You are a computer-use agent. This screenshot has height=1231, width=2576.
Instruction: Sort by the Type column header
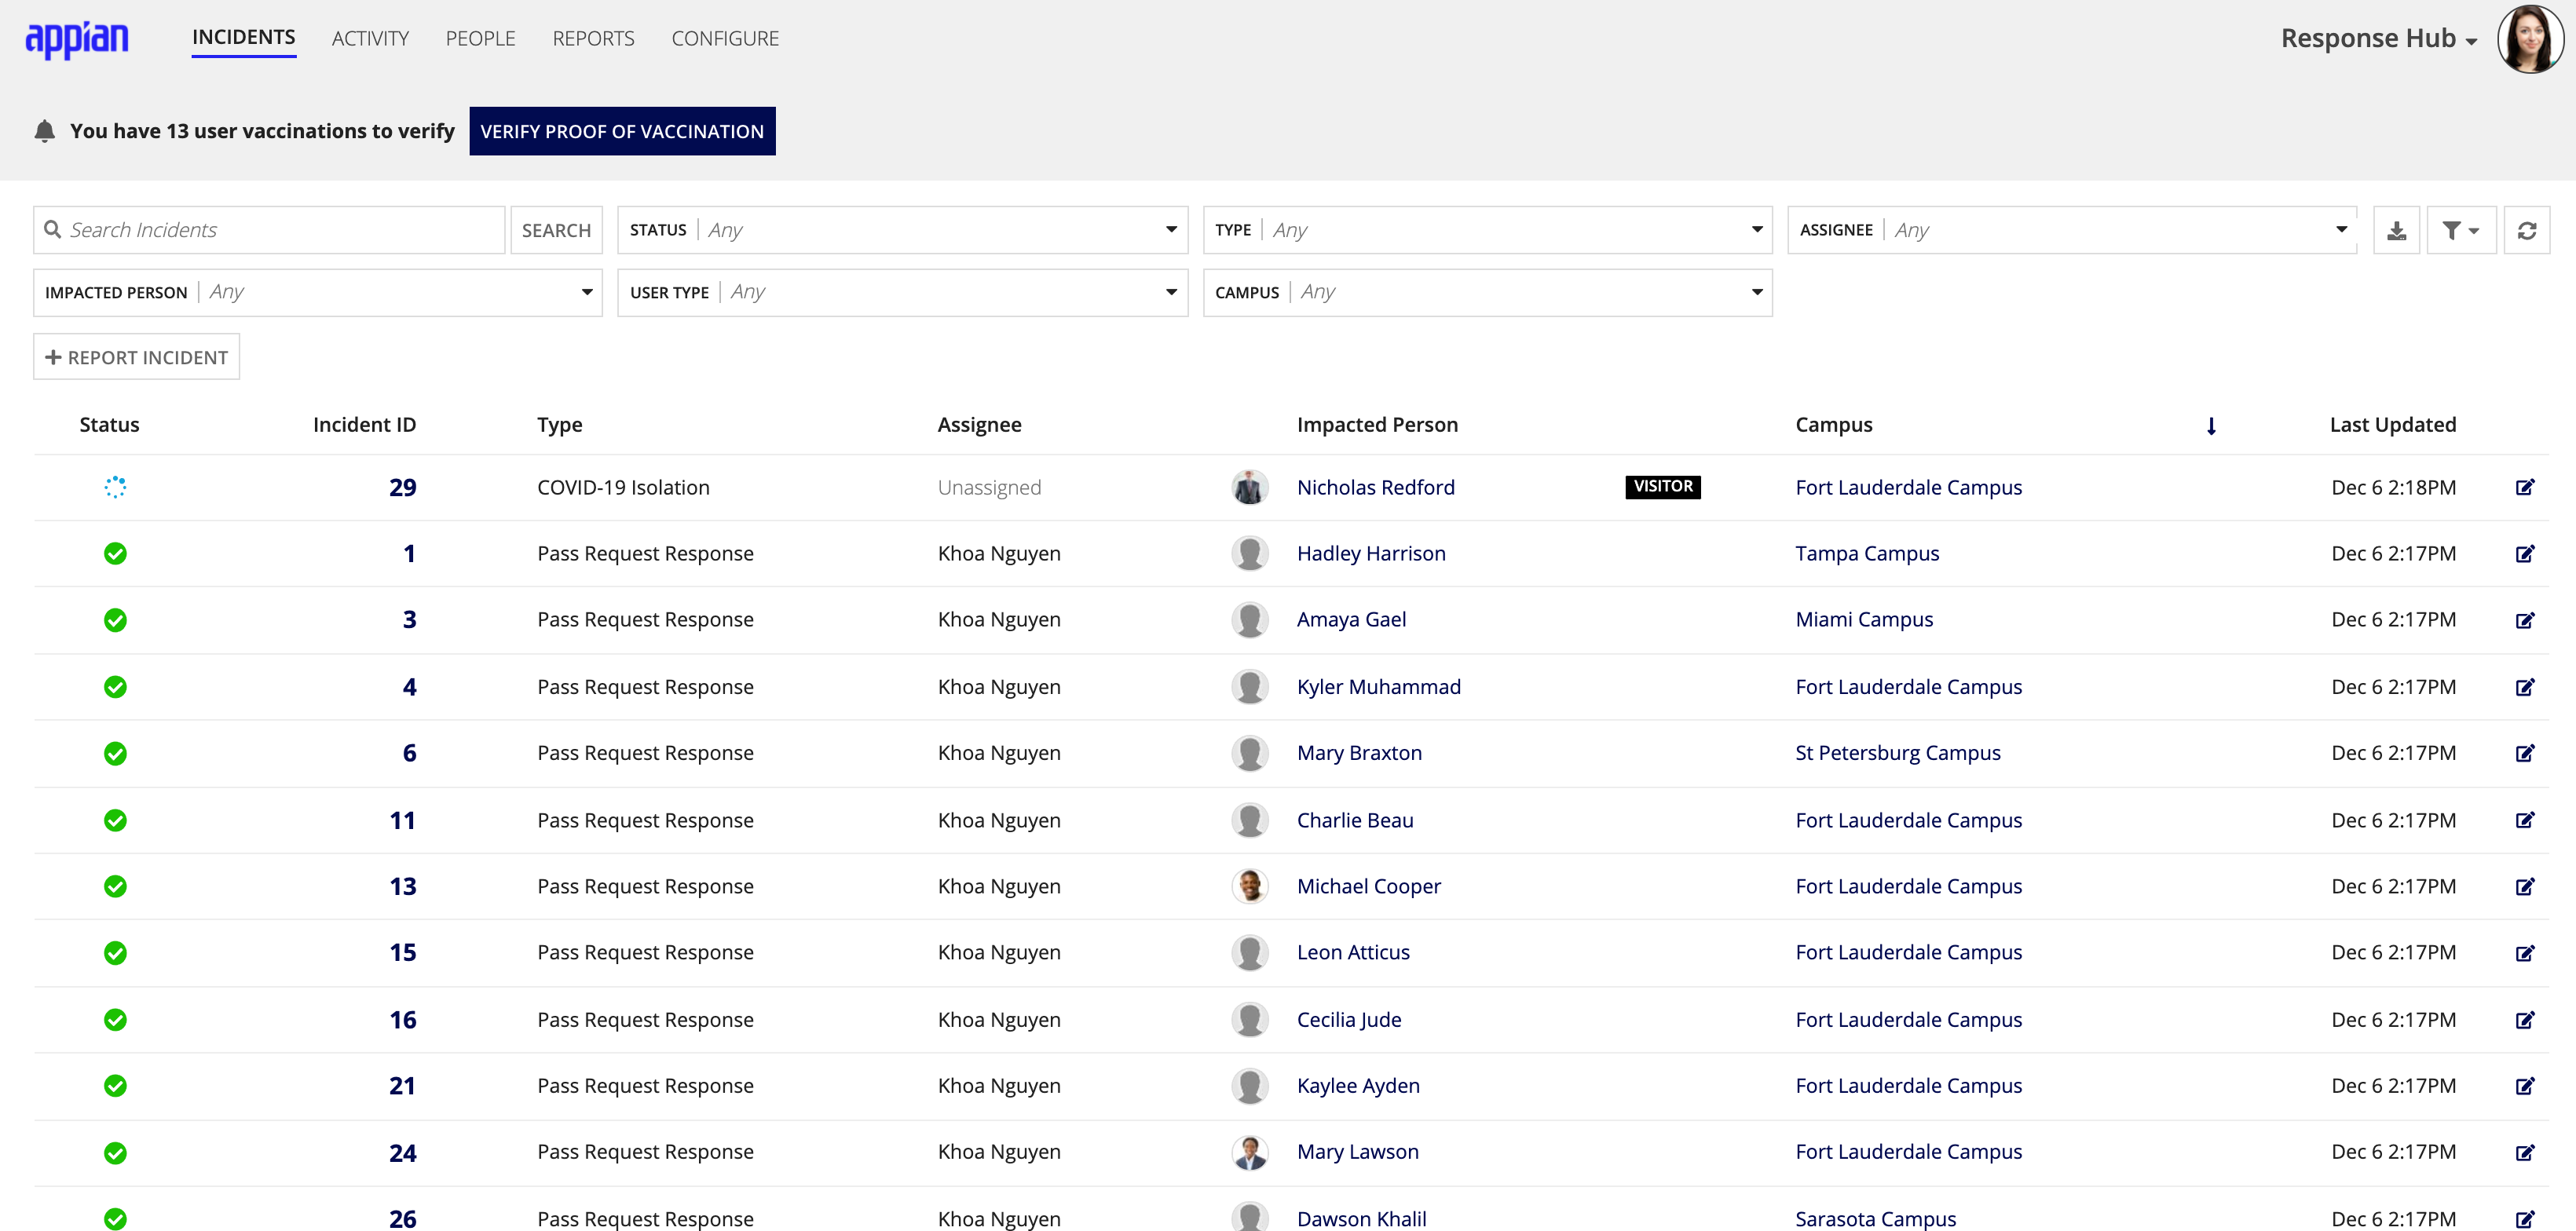pos(559,425)
